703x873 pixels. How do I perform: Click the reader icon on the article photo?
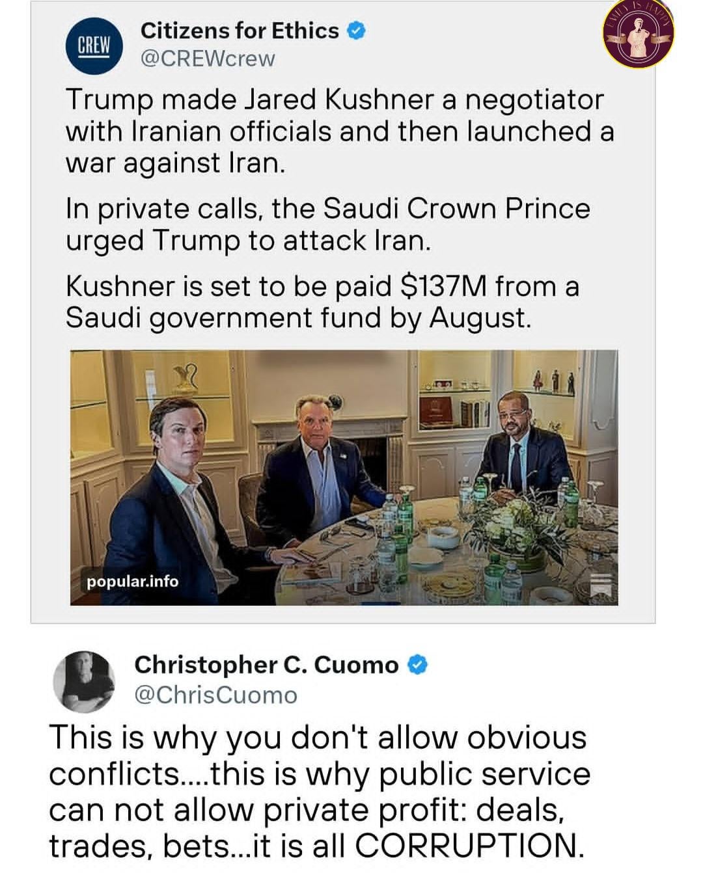[600, 585]
